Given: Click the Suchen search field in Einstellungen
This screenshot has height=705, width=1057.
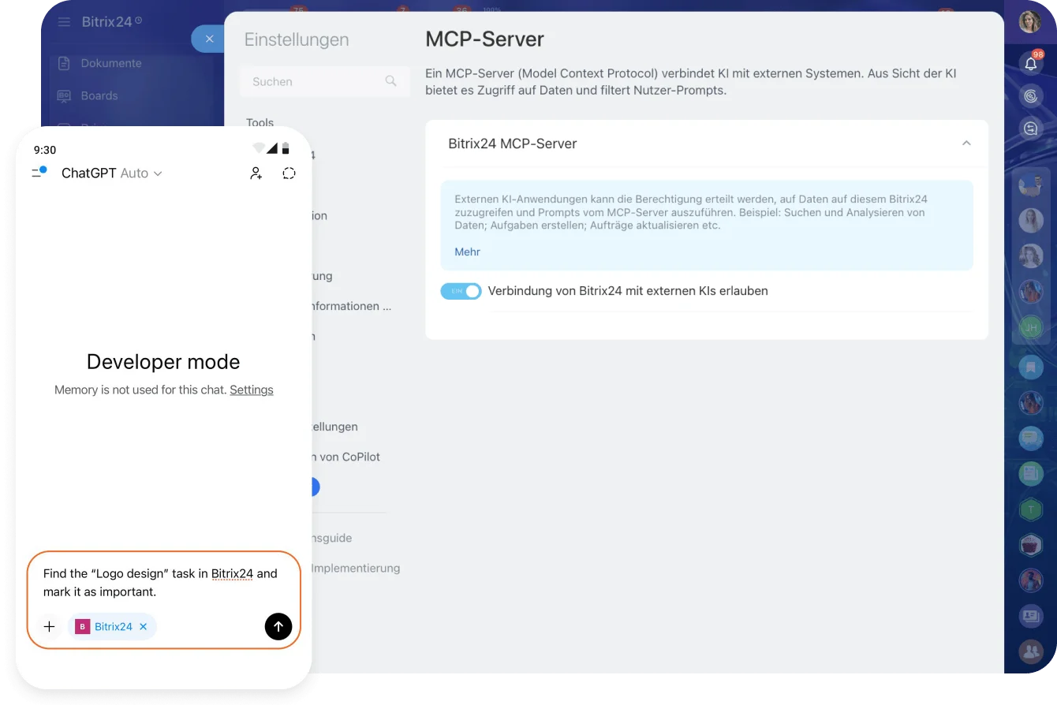Looking at the screenshot, I should [324, 81].
